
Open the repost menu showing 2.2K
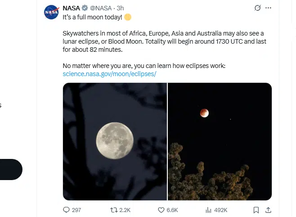click(x=114, y=210)
